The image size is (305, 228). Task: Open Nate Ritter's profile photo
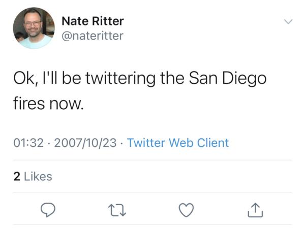pyautogui.click(x=34, y=28)
